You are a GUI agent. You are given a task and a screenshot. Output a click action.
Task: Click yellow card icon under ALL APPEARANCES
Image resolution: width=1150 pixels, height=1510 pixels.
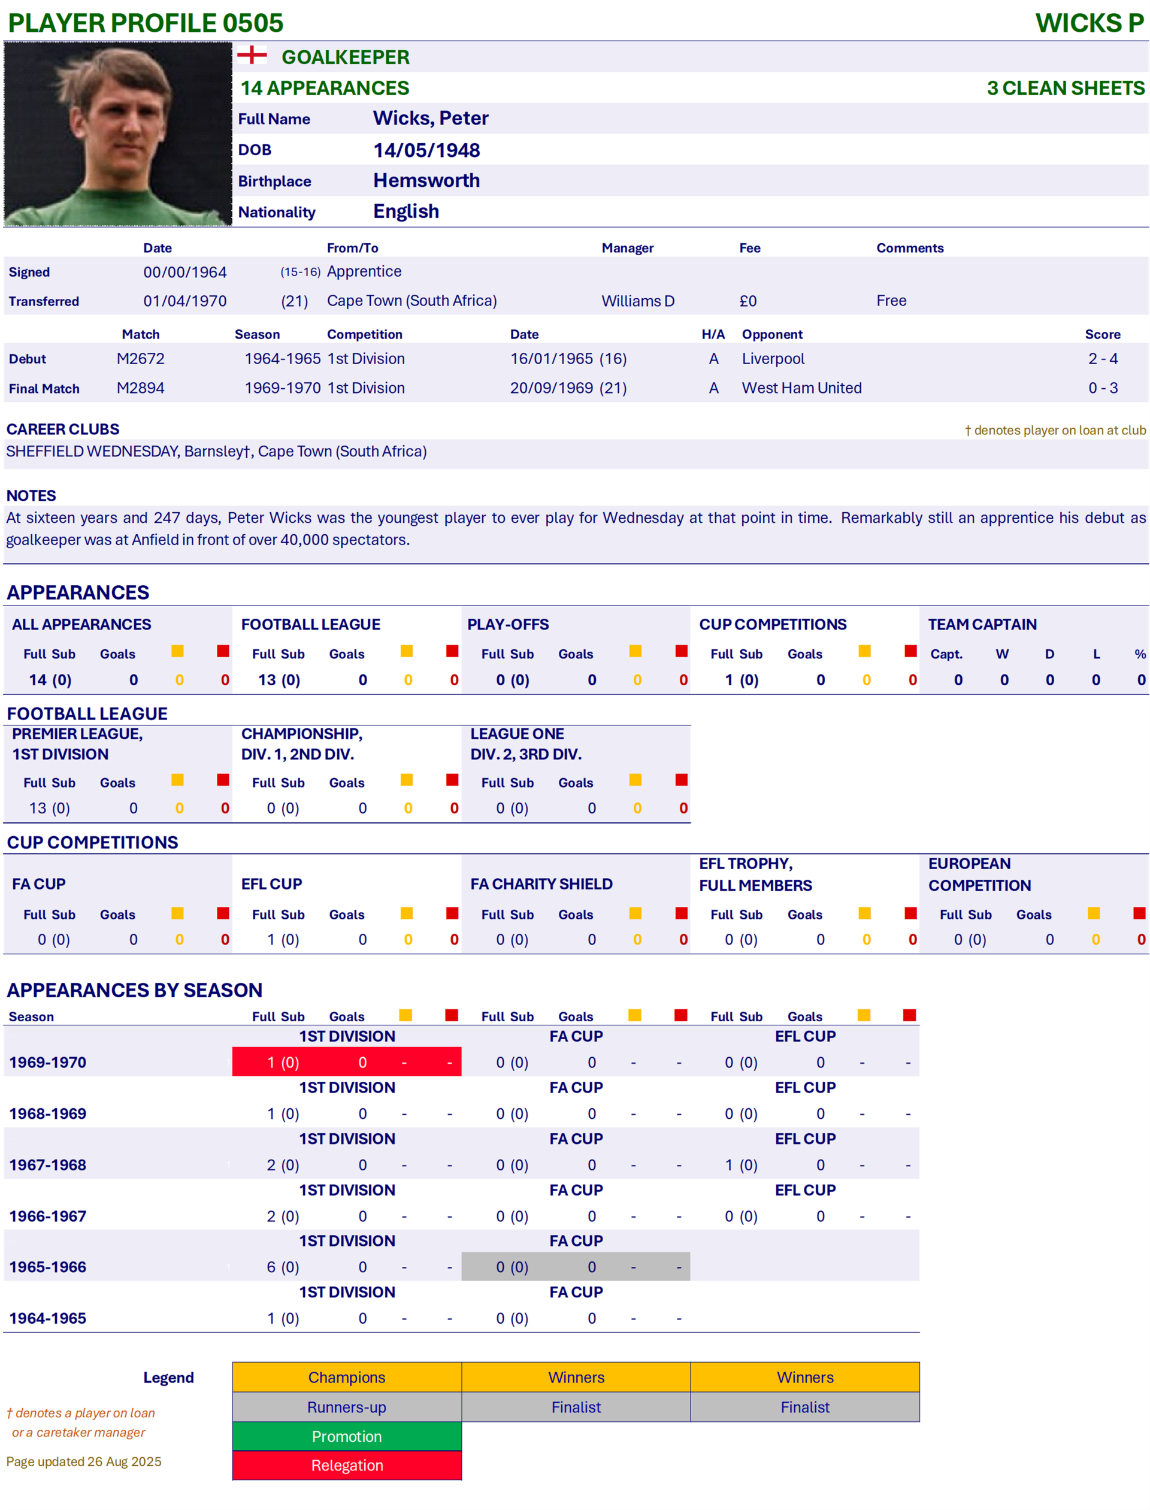[x=177, y=651]
